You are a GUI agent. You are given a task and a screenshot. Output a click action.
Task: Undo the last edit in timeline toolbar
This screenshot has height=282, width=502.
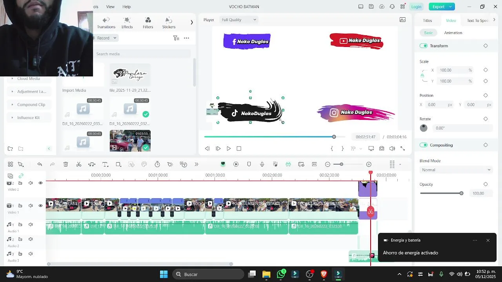pyautogui.click(x=40, y=164)
